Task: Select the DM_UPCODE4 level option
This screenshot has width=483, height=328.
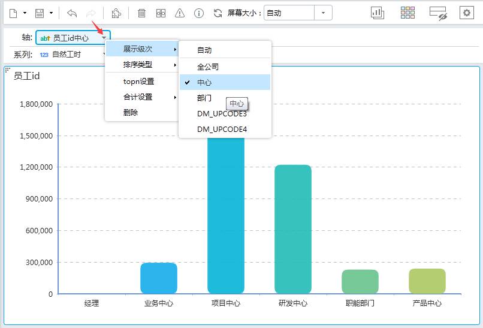Action: click(225, 129)
